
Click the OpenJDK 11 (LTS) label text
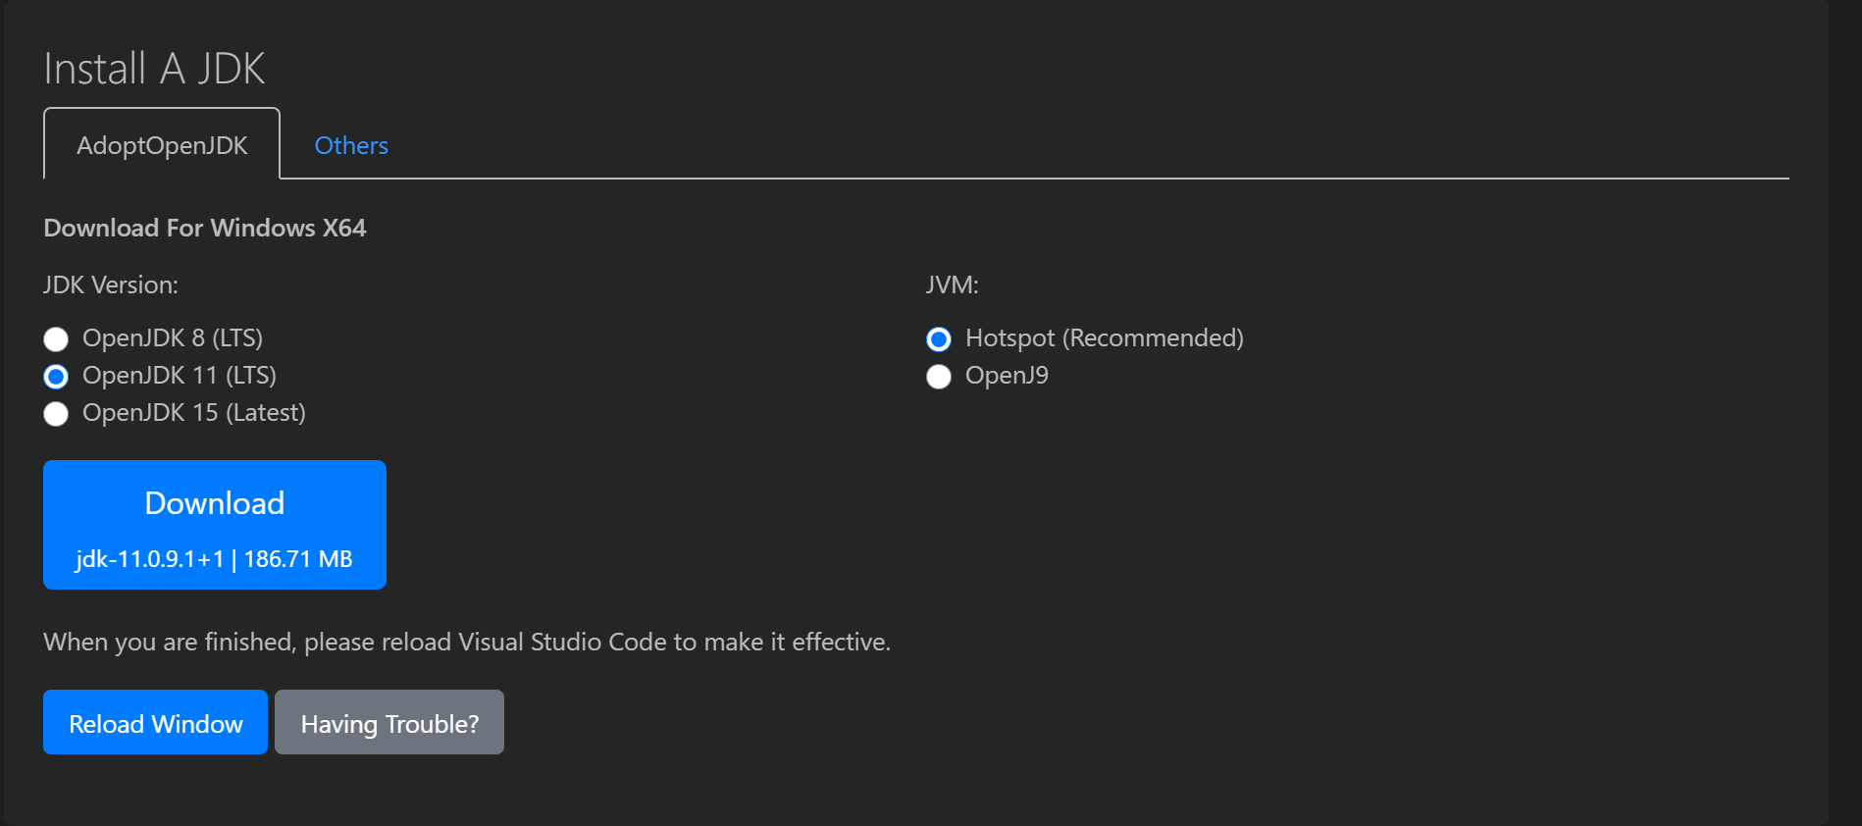point(180,376)
